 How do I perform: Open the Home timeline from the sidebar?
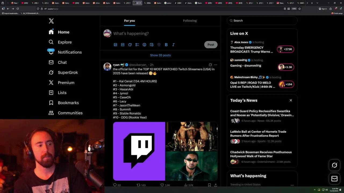[59, 32]
